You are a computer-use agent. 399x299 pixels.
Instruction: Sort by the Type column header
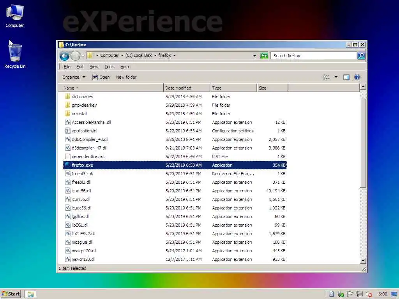[x=233, y=88]
